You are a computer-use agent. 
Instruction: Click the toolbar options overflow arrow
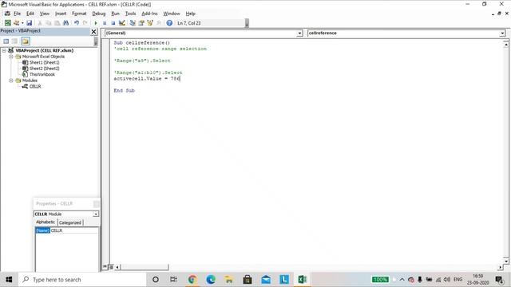pyautogui.click(x=247, y=23)
